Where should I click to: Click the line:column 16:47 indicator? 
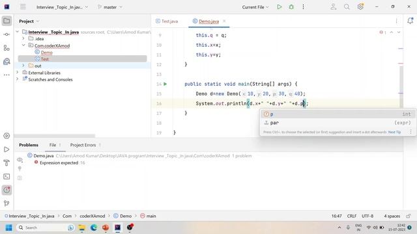point(336,216)
